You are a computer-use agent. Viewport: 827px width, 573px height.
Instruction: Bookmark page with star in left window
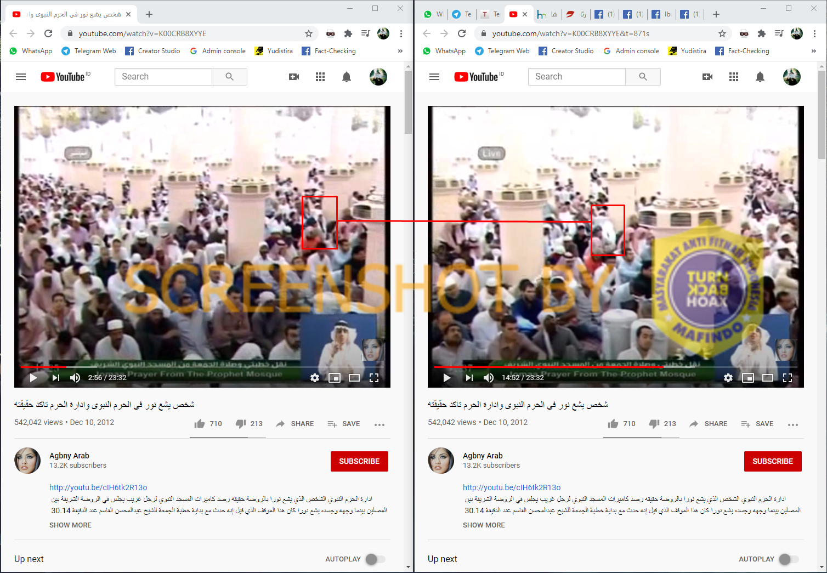pyautogui.click(x=309, y=33)
